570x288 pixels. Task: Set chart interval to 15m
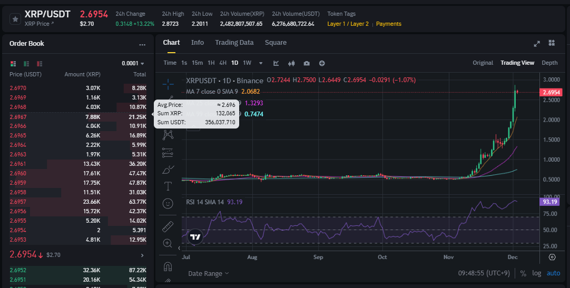197,63
